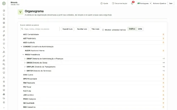The width and height of the screenshot is (177, 110).
Task: Open the Português language dropdown
Action: point(144,3)
